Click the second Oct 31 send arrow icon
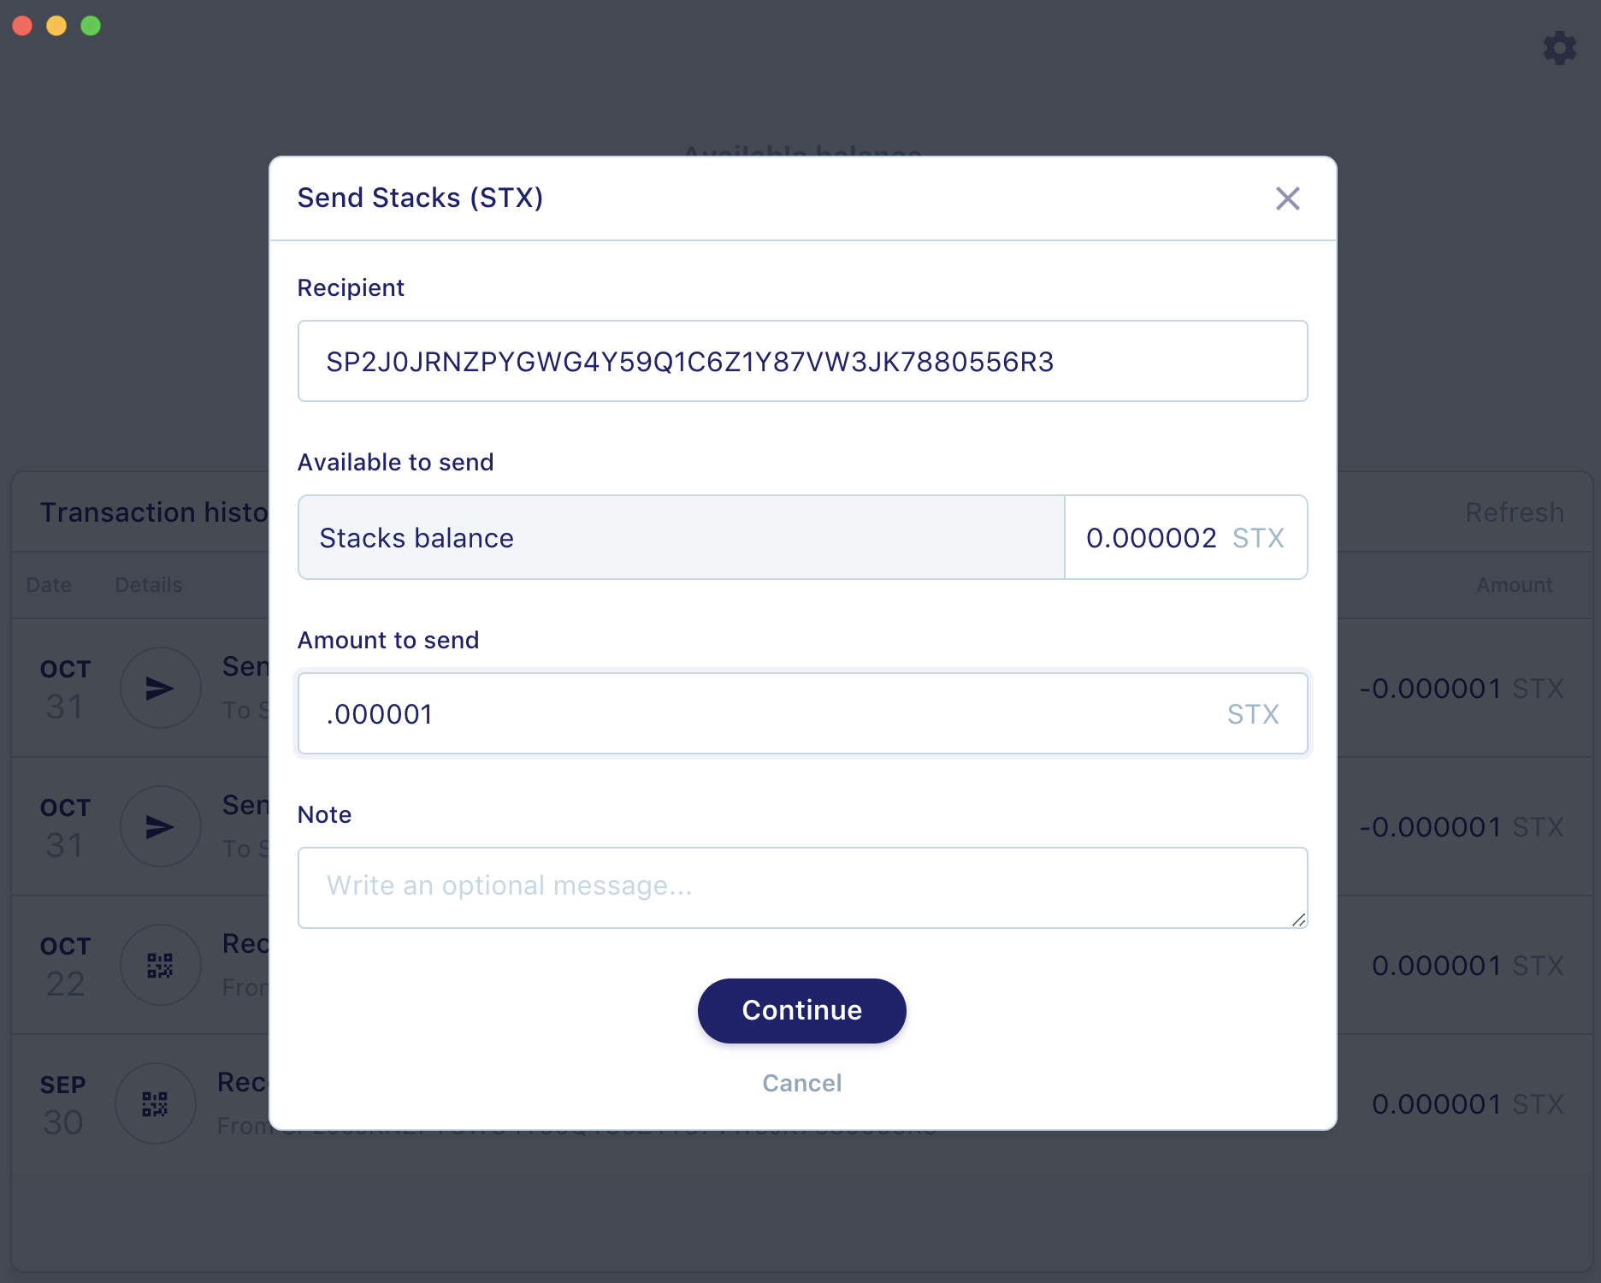This screenshot has height=1283, width=1601. [160, 826]
